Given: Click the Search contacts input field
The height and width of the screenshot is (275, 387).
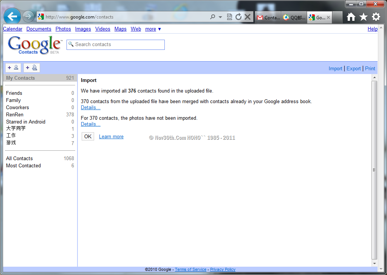Looking at the screenshot, I should (116, 45).
